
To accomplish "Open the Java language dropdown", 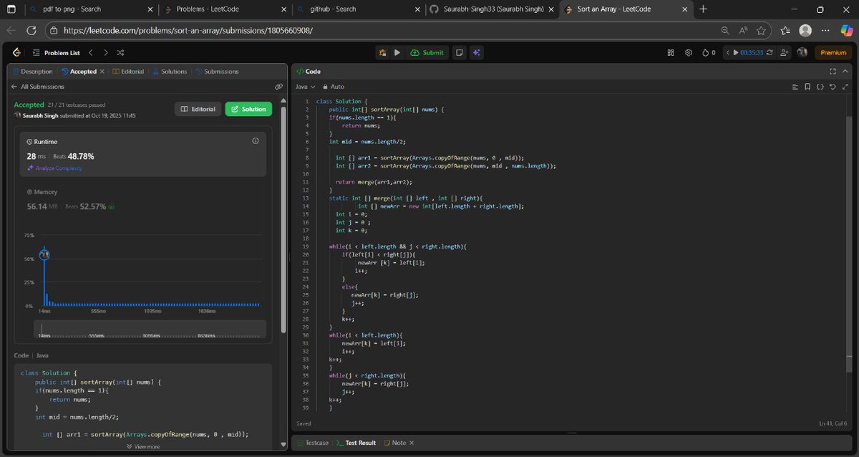I will point(305,87).
